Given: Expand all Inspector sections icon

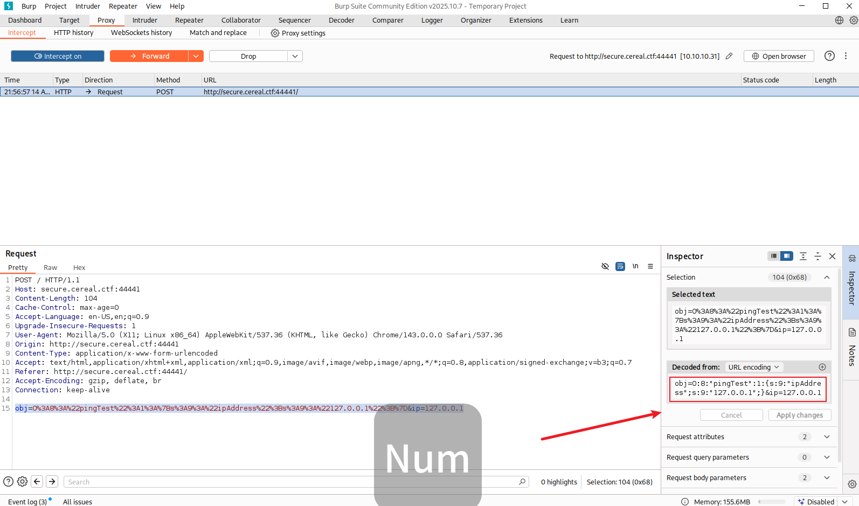Looking at the screenshot, I should point(803,257).
